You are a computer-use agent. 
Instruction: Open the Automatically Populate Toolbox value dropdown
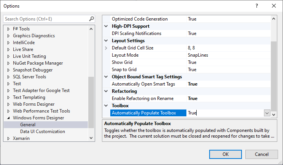click(267, 113)
